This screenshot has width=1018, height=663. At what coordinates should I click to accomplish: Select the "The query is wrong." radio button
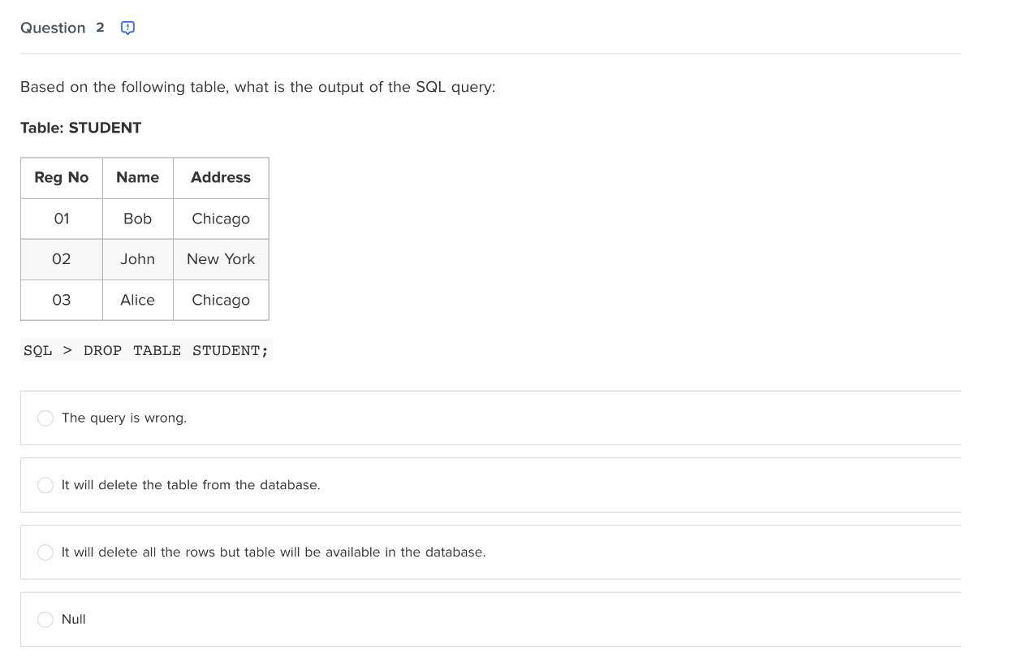[x=45, y=418]
